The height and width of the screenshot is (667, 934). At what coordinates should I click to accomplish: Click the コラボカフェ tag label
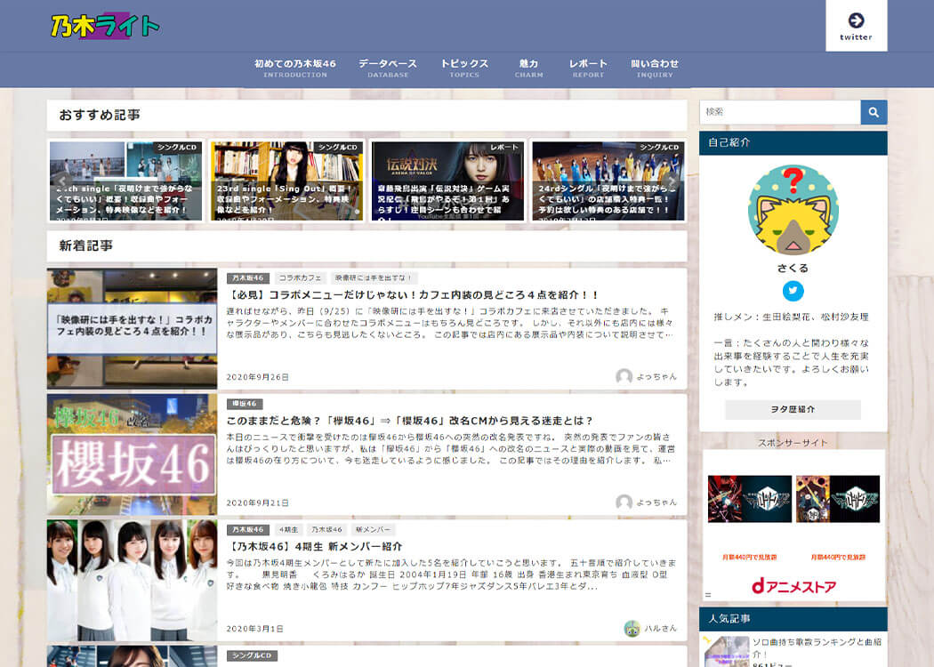(x=300, y=278)
